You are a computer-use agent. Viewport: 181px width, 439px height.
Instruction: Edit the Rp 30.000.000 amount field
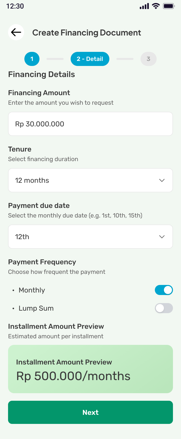pos(90,124)
